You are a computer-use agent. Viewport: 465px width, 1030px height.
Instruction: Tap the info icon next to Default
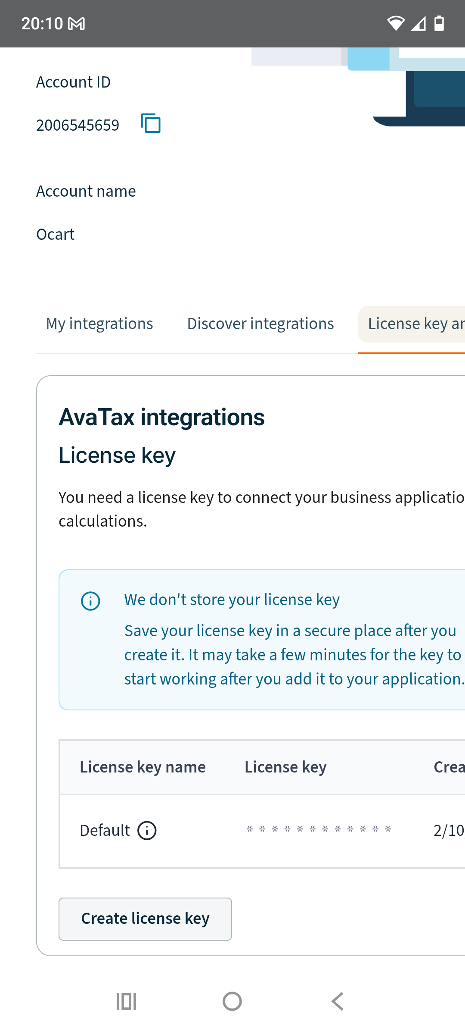pyautogui.click(x=147, y=830)
